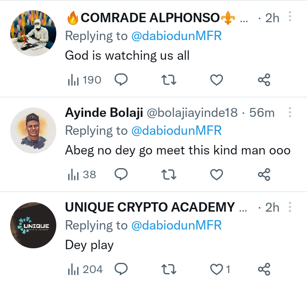
Task: Reply to the "Dey play" tweet
Action: click(122, 269)
